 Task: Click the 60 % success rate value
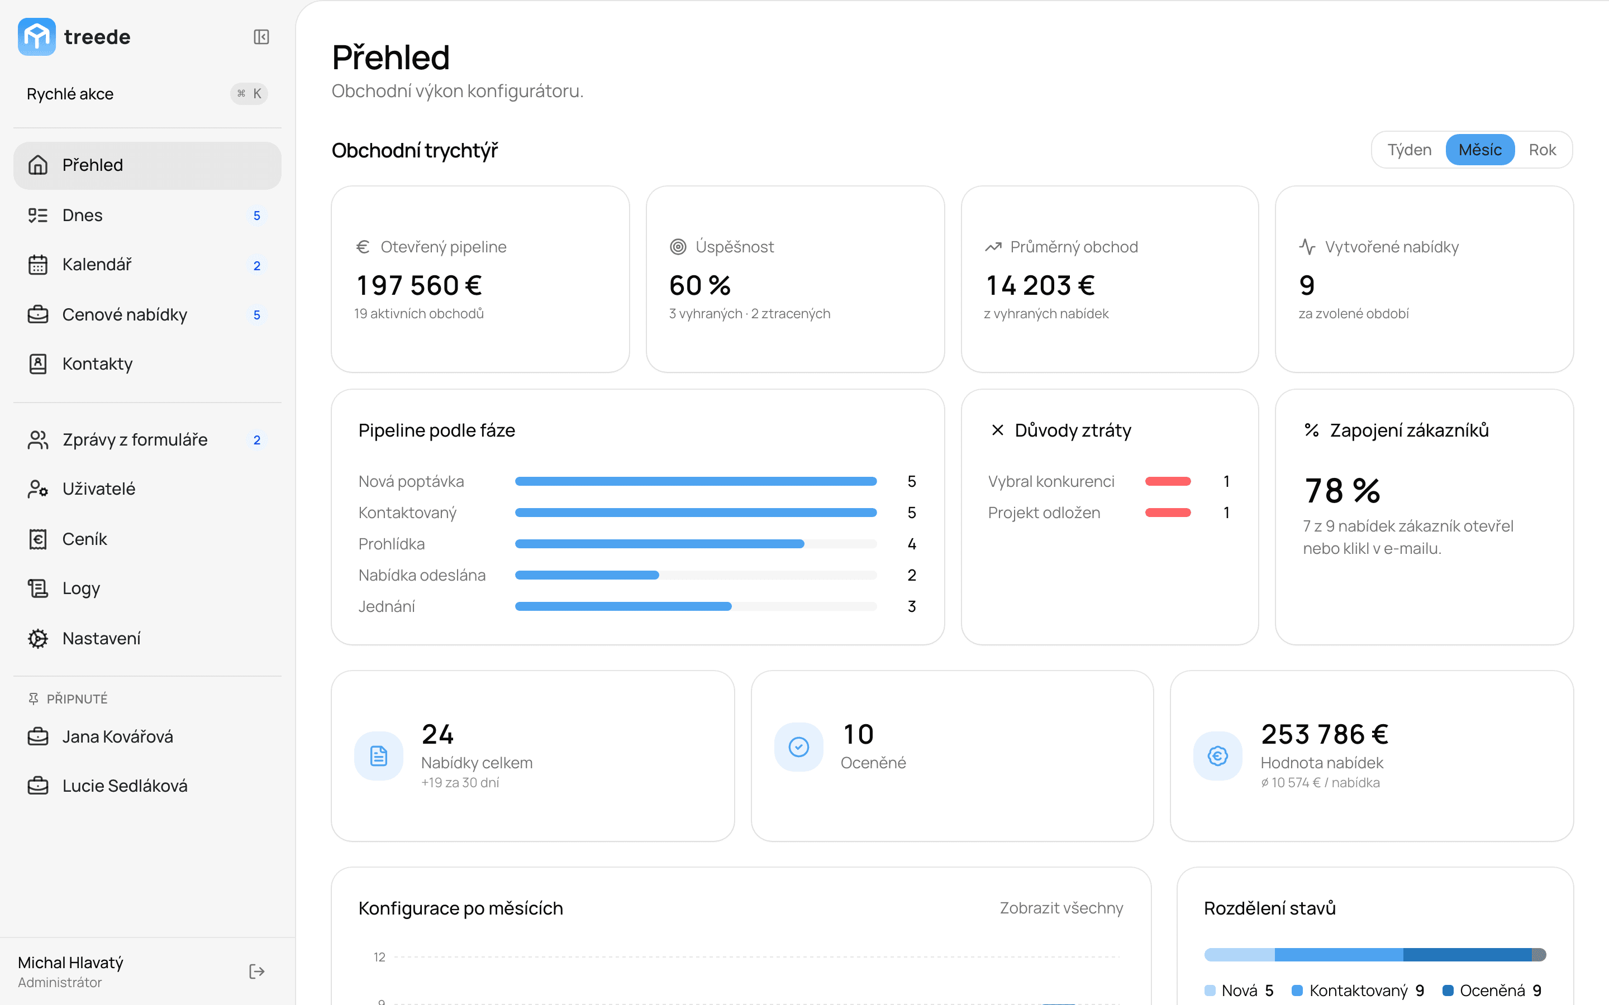(699, 285)
